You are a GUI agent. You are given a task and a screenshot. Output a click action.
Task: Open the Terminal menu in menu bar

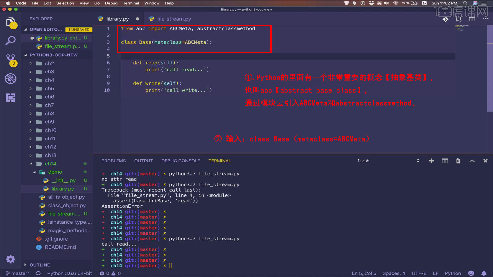pos(131,3)
